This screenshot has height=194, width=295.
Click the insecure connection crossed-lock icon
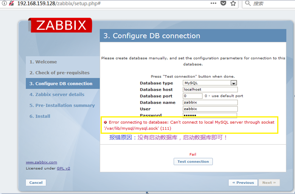point(11,3)
